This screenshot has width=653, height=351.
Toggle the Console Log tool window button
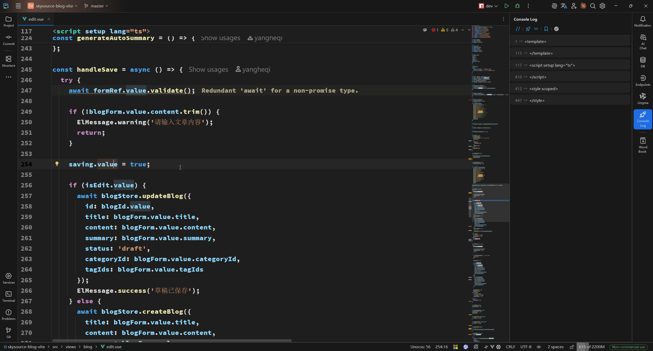click(x=643, y=119)
